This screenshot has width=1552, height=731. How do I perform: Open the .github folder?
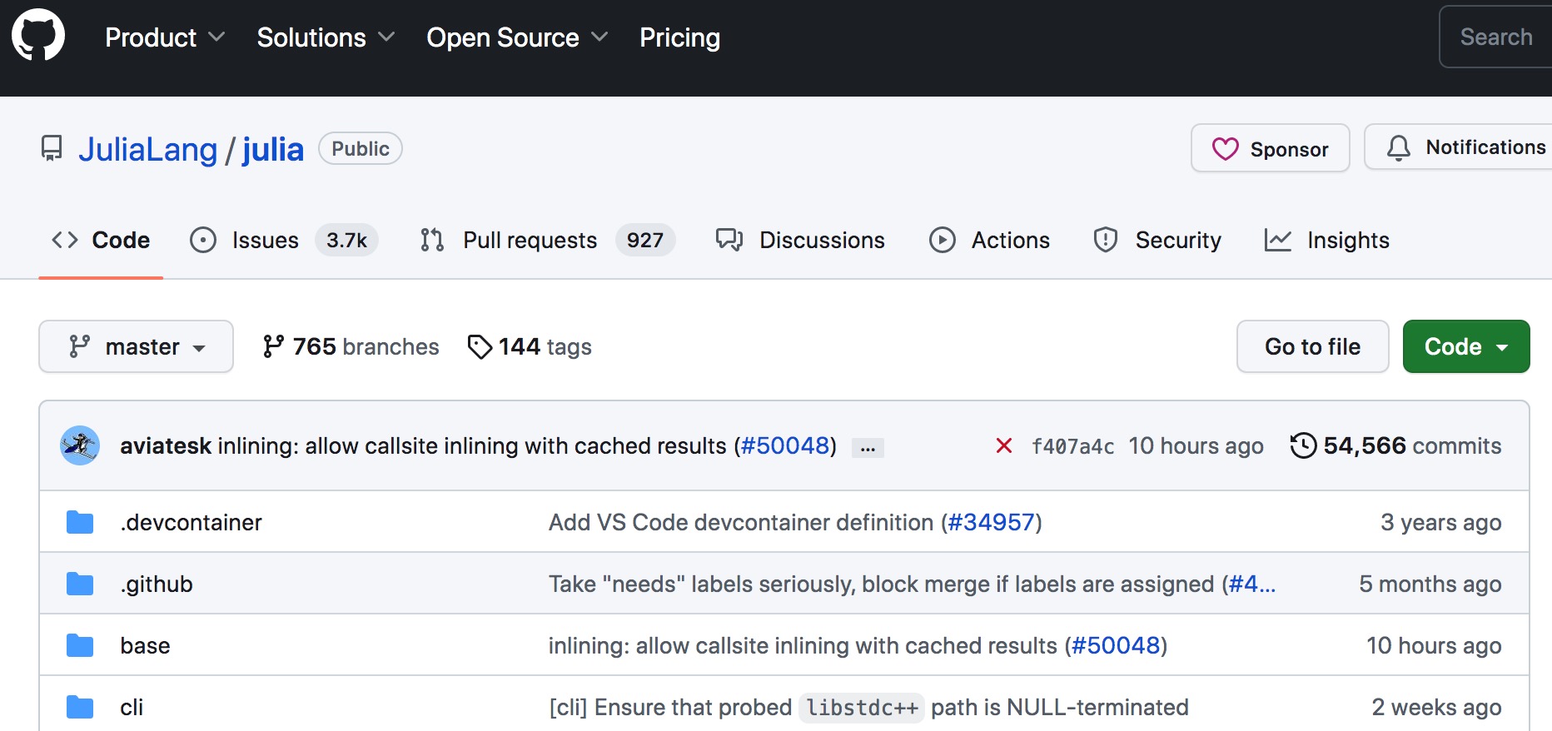tap(157, 584)
